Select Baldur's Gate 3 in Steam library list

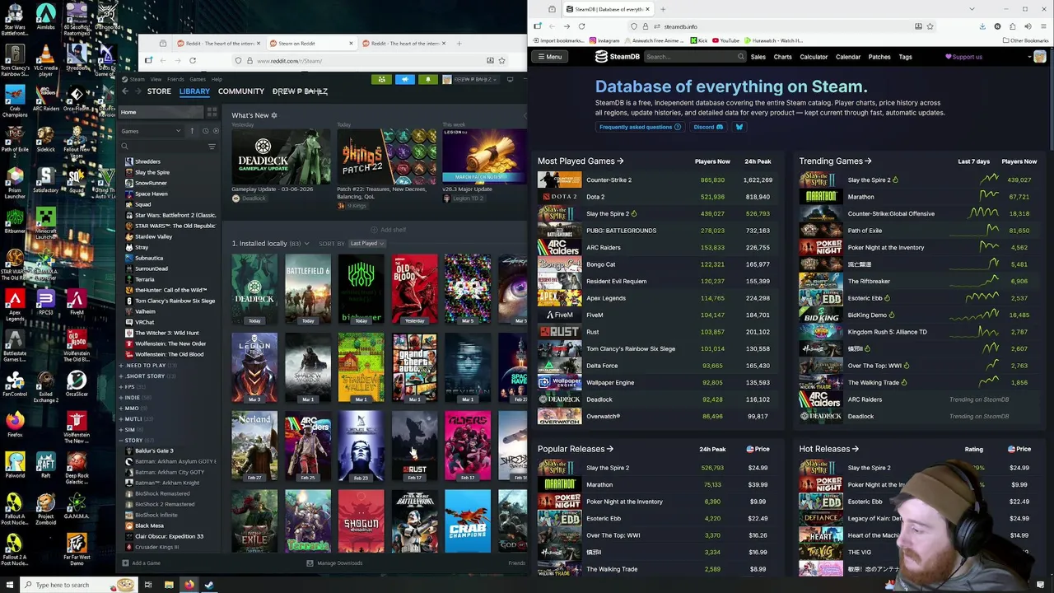[x=154, y=451]
